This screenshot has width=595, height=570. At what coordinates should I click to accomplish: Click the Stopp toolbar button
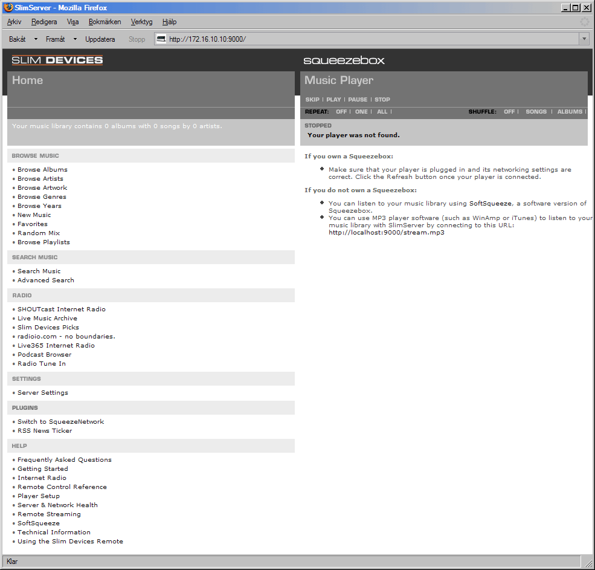(x=137, y=39)
